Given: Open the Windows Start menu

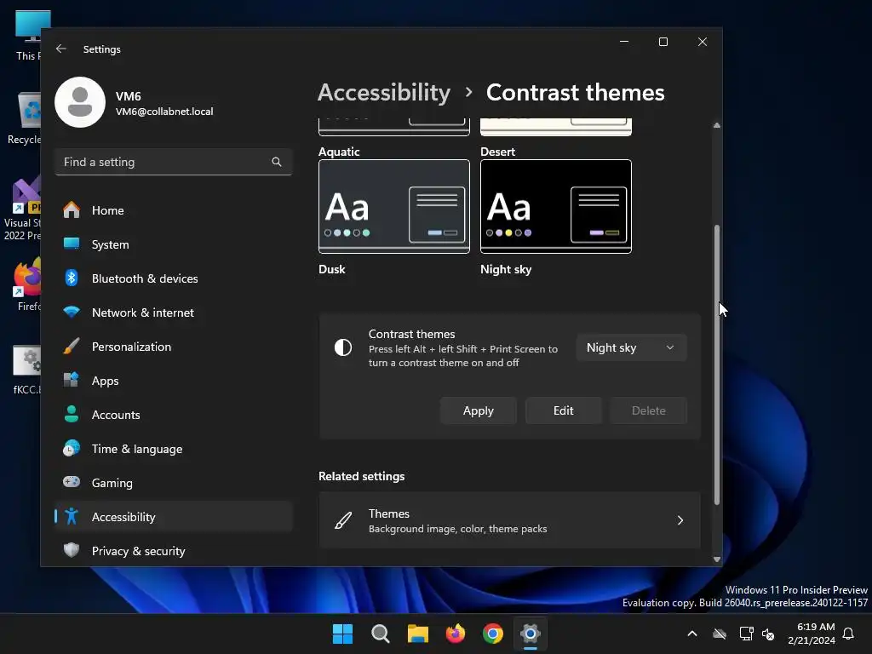Looking at the screenshot, I should pyautogui.click(x=342, y=634).
